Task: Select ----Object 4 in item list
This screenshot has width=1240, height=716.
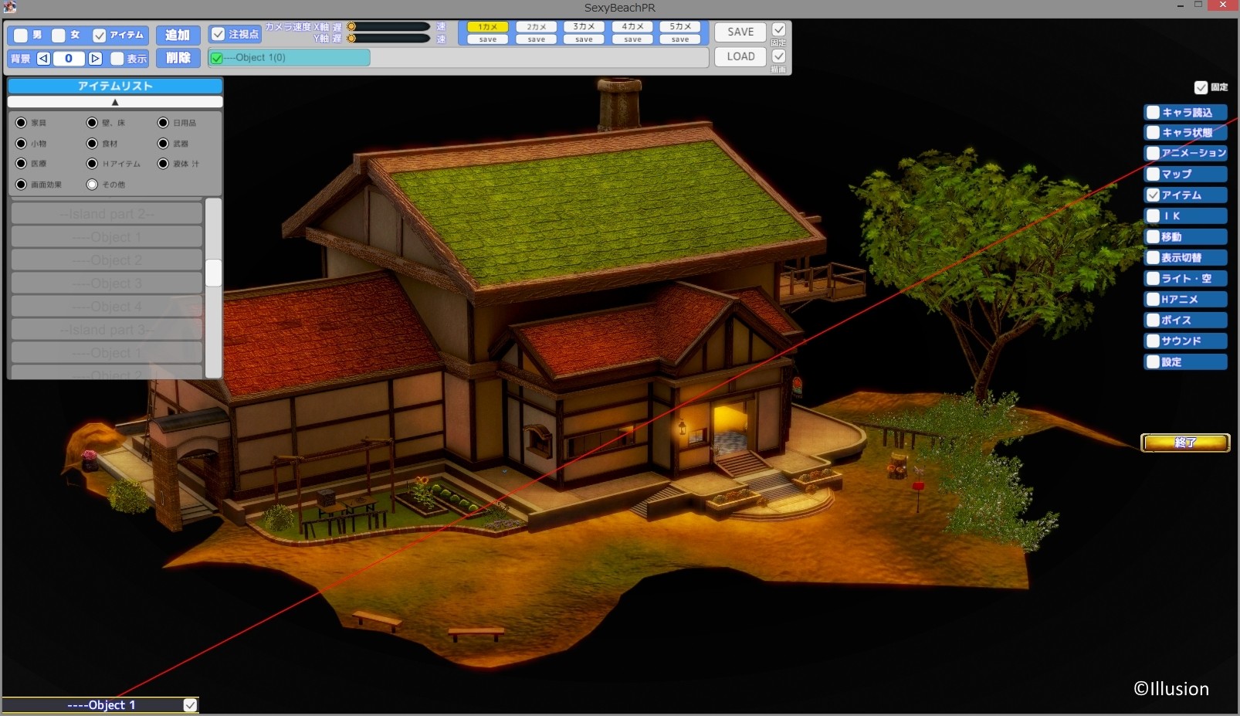Action: click(x=107, y=307)
